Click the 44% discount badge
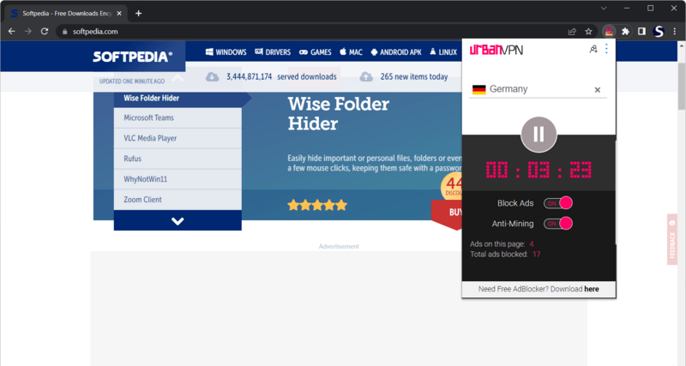 (452, 186)
